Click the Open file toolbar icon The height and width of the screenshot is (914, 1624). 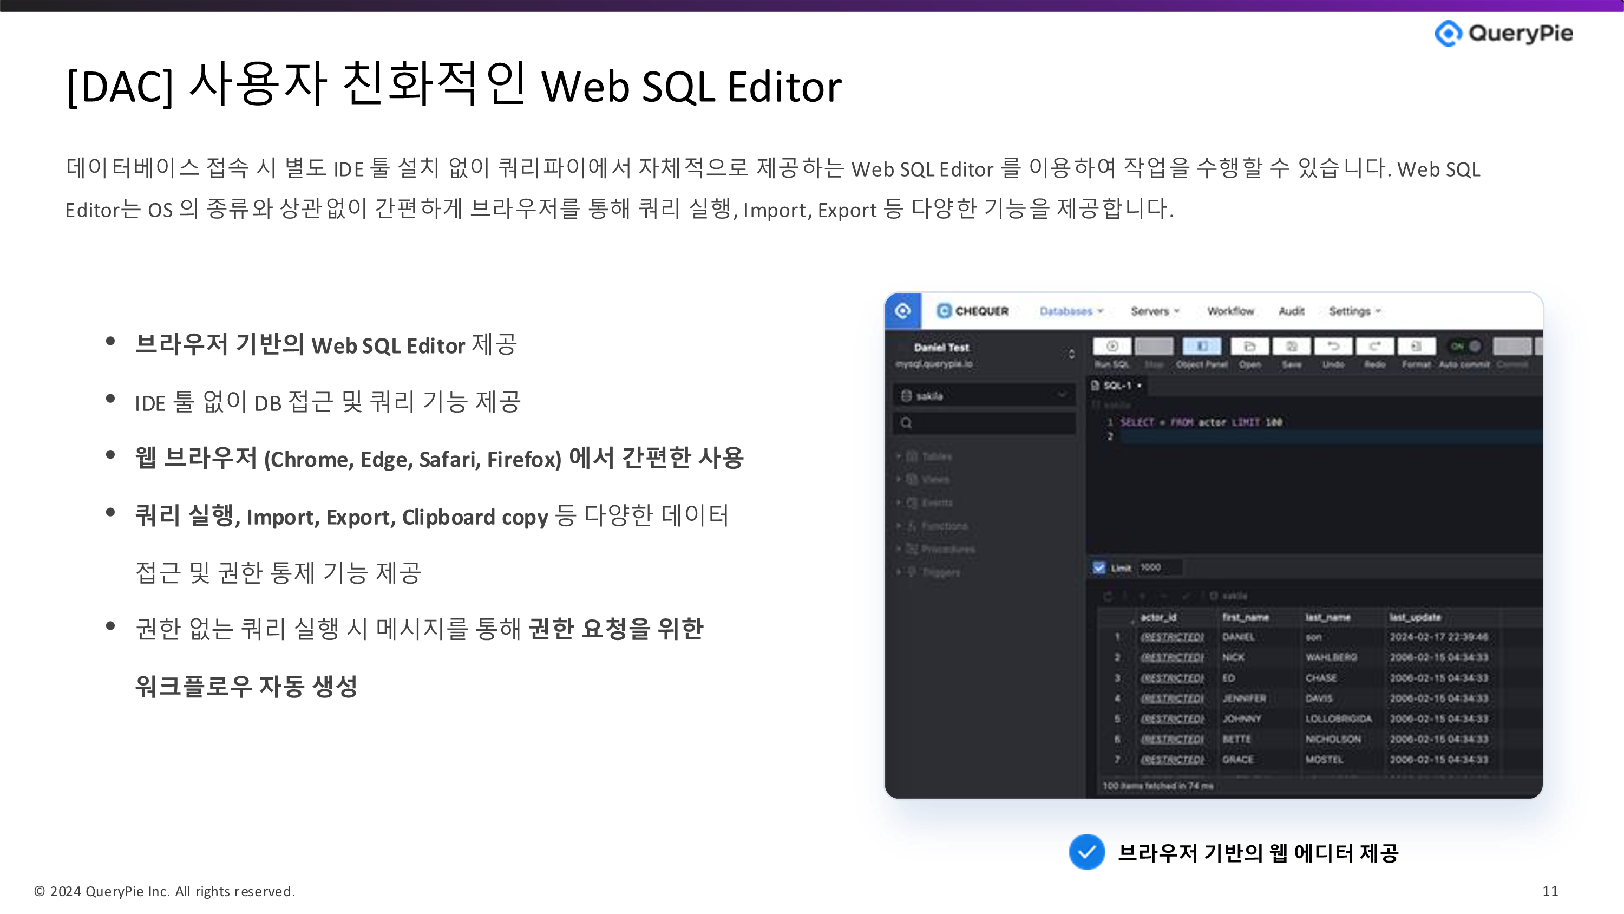(x=1249, y=347)
